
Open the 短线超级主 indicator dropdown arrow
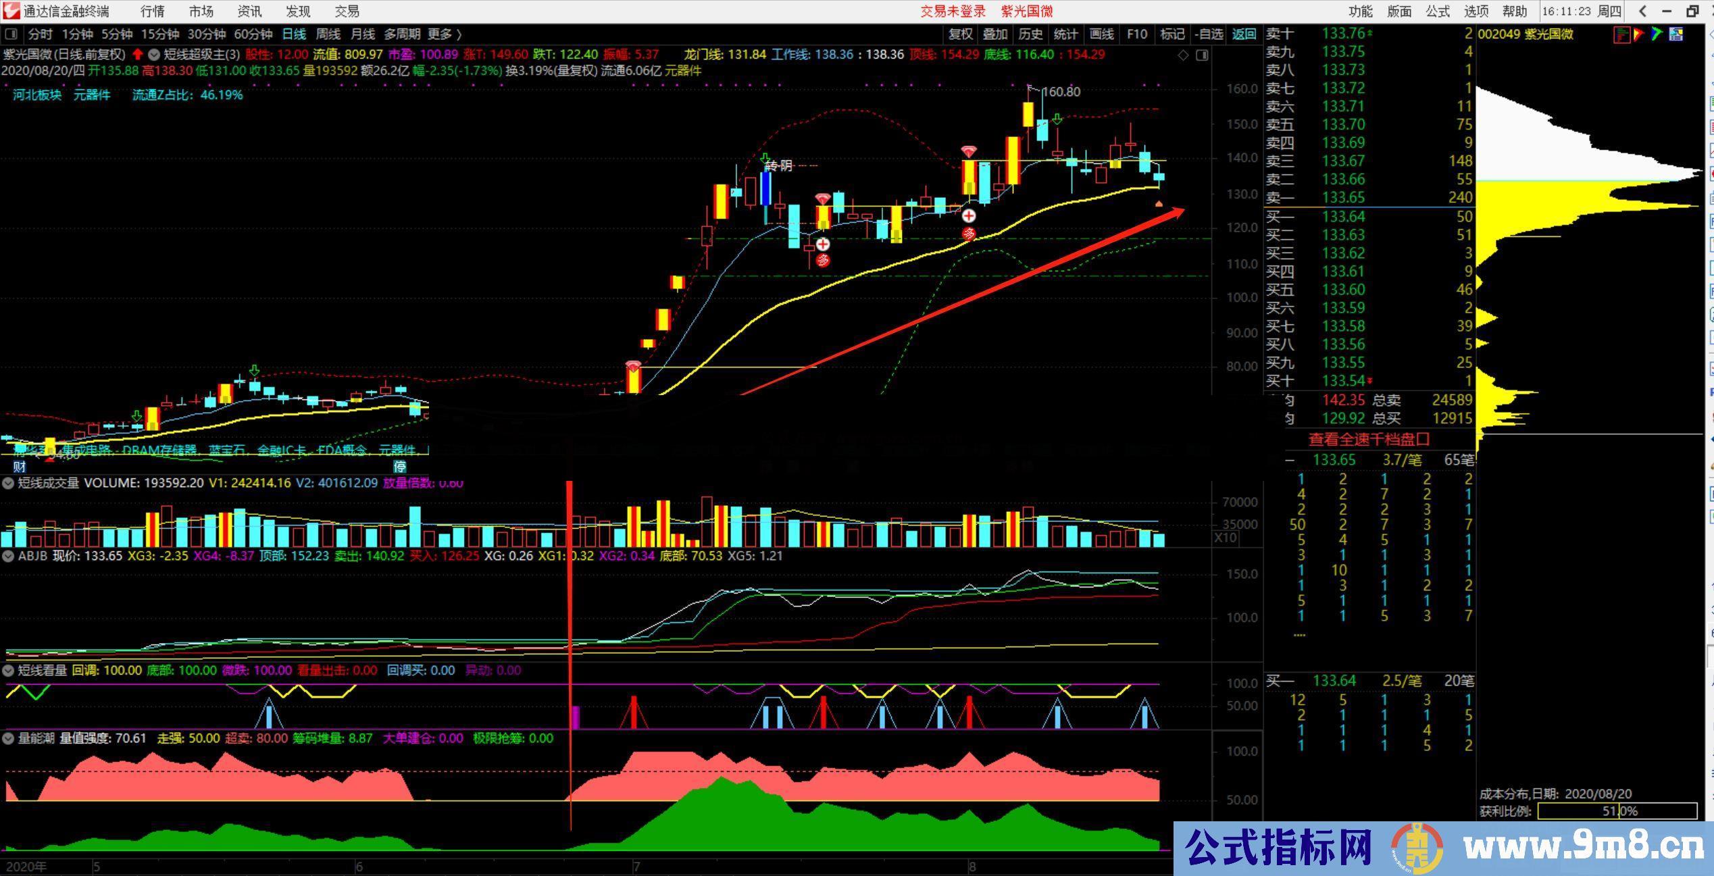(x=154, y=55)
